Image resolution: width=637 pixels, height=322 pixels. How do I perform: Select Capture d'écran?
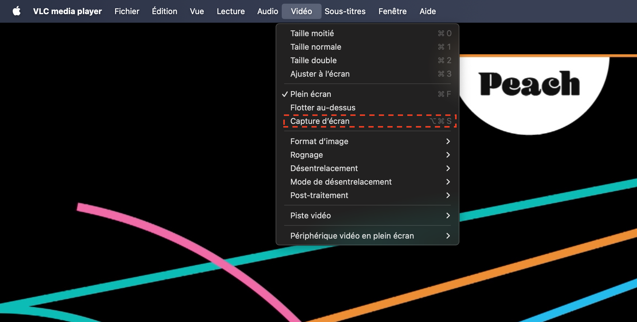tap(320, 121)
